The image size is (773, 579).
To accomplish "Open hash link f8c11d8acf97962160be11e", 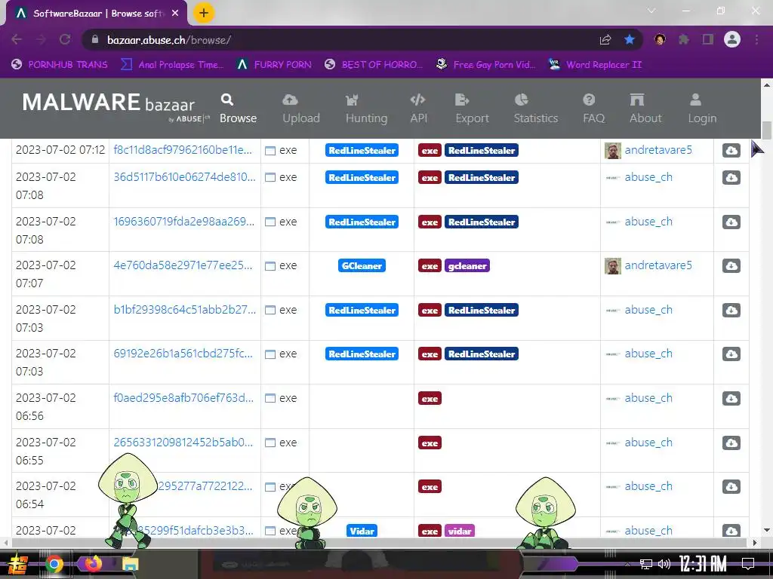I will click(183, 150).
